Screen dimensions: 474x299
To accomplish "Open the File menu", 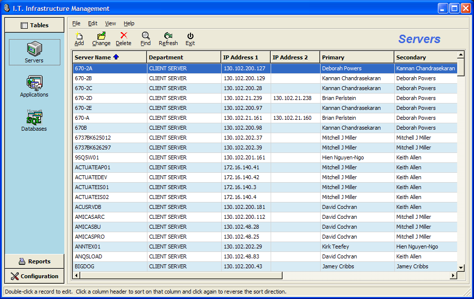I will (x=76, y=23).
